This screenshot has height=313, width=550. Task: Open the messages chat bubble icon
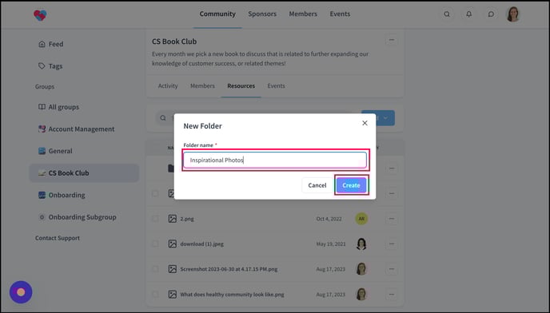(x=491, y=14)
